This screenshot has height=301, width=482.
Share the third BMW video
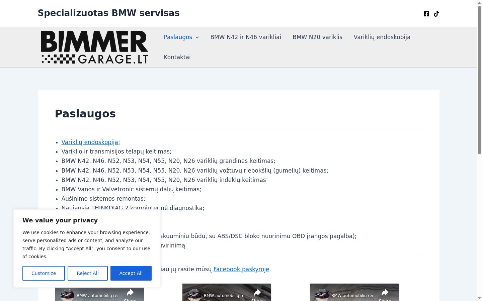[x=385, y=294]
